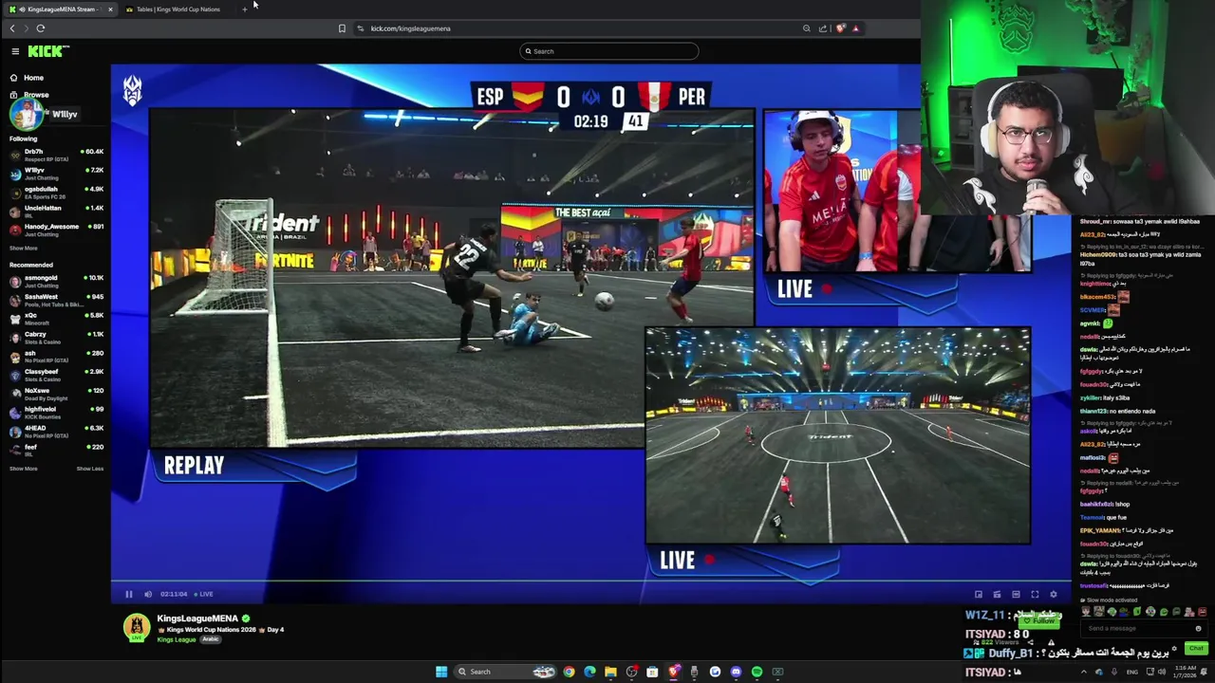1215x683 pixels.
Task: Focus the Kick Search box
Action: pos(609,51)
